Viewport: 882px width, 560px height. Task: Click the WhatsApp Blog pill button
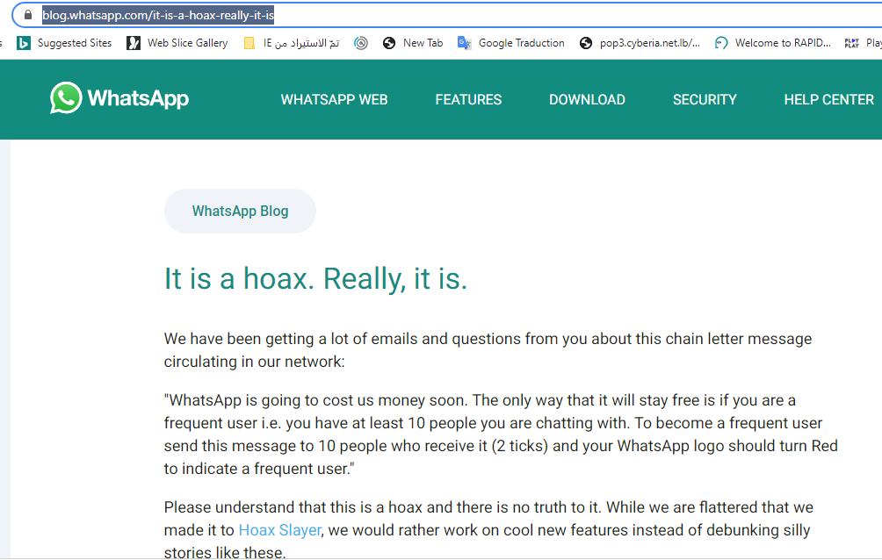pos(240,211)
